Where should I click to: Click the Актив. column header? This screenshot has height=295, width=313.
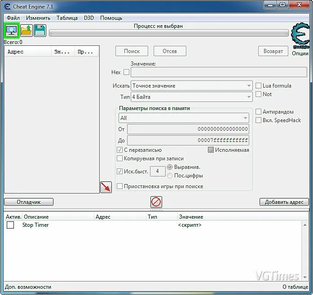tap(13, 217)
